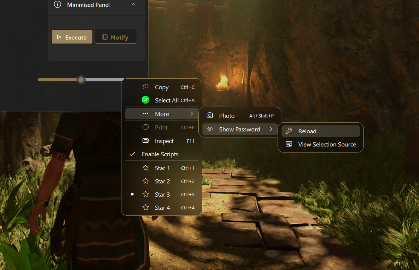Viewport: 419px width, 270px height.
Task: Toggle the Show Password eye icon
Action: coord(210,129)
